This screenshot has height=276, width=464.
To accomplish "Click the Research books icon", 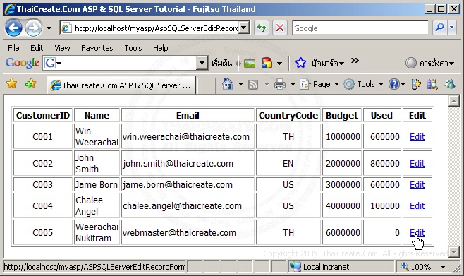I will pos(432,85).
